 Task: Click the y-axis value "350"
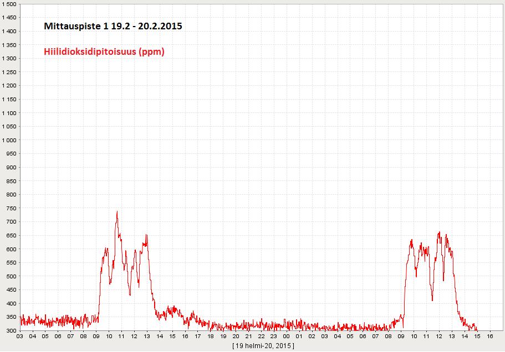pos(11,317)
